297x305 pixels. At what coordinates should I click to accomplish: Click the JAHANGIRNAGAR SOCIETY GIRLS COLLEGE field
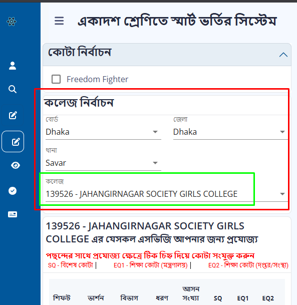coord(167,194)
